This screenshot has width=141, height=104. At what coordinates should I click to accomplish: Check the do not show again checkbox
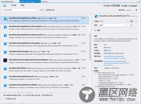(x=4, y=99)
